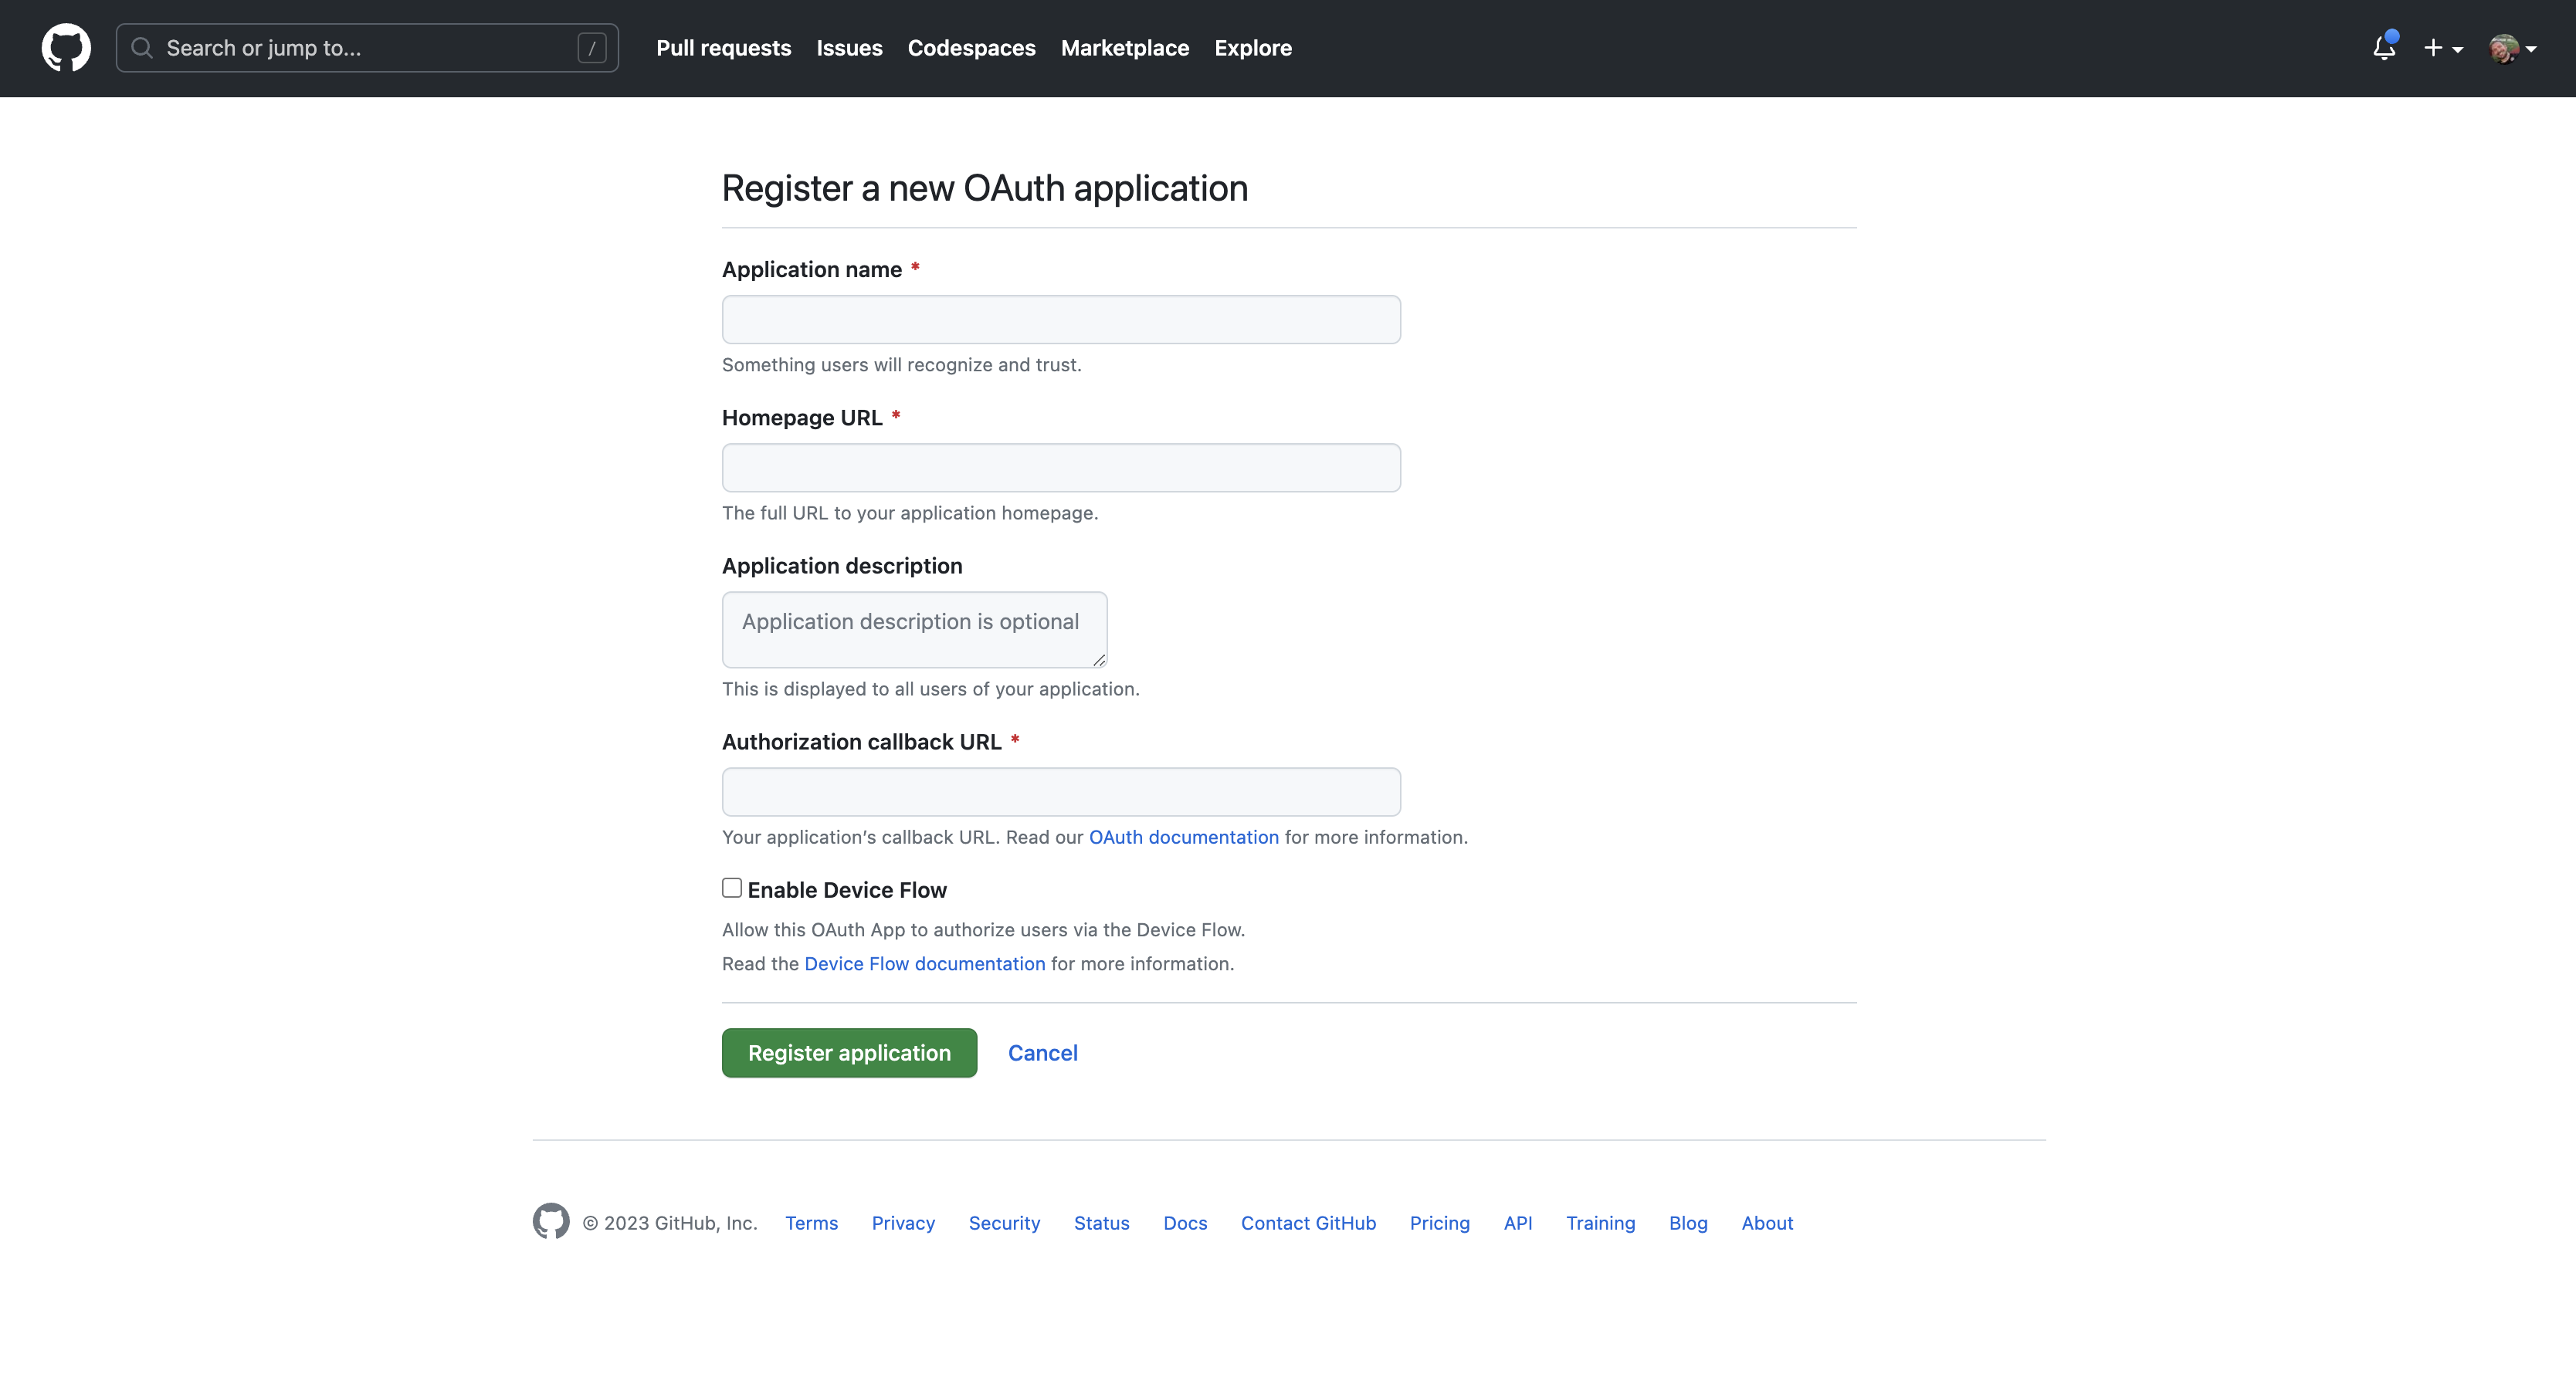
Task: Open the user profile avatar menu
Action: (x=2511, y=48)
